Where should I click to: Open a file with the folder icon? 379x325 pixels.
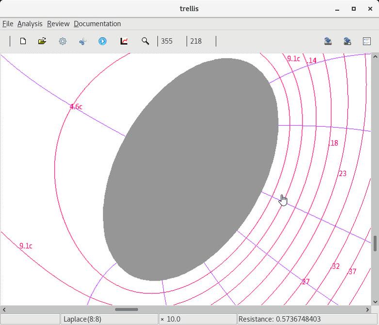(x=42, y=41)
